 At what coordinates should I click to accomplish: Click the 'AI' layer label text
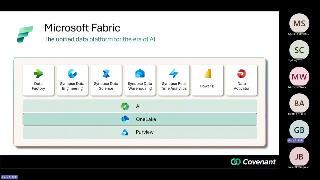coord(138,106)
